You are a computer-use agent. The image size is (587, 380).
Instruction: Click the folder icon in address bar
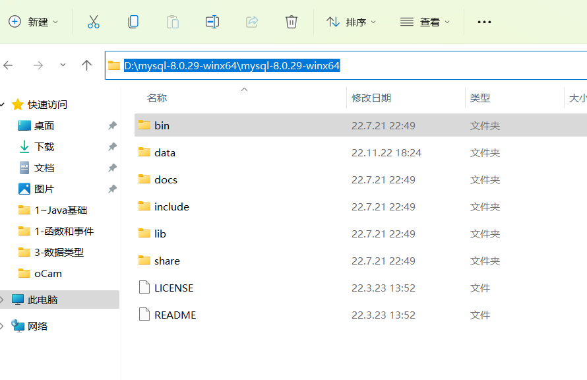click(114, 65)
